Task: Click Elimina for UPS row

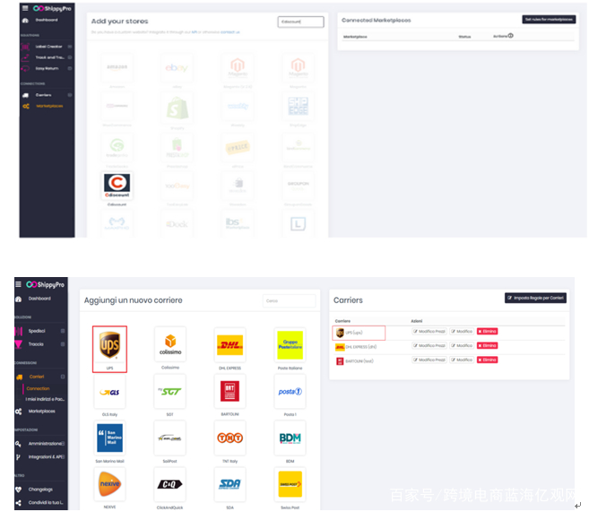Action: [x=487, y=331]
